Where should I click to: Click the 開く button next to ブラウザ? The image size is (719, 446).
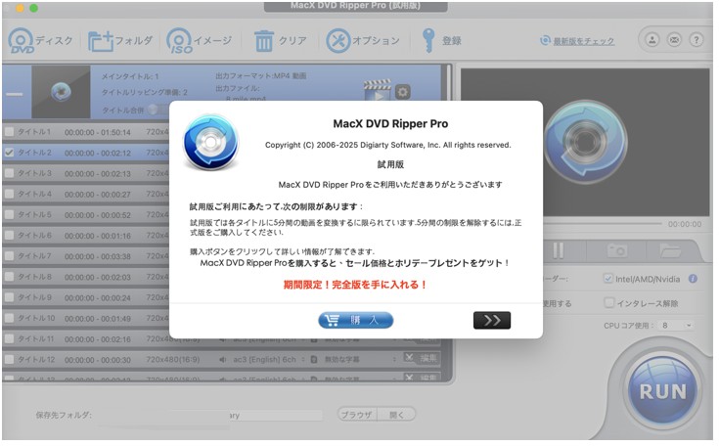tap(396, 415)
